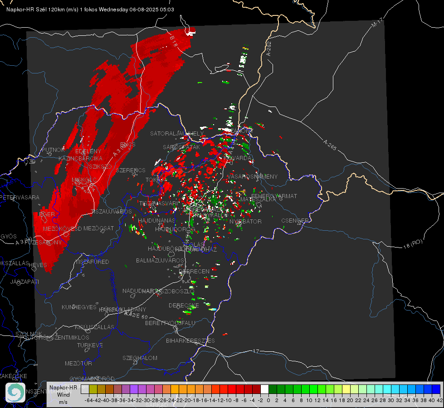Click the SZERENCS city label
This screenshot has height=408, width=444.
coord(131,170)
